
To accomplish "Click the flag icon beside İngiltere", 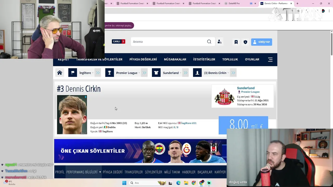I will pyautogui.click(x=73, y=73).
